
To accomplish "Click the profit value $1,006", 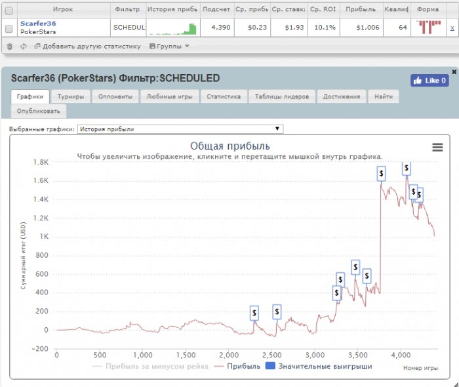I will pyautogui.click(x=368, y=28).
